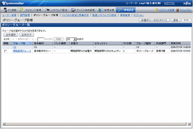Image resolution: width=193 pixels, height=129 pixels.
Task: Click the first page << arrow
Action: (x=13, y=39)
